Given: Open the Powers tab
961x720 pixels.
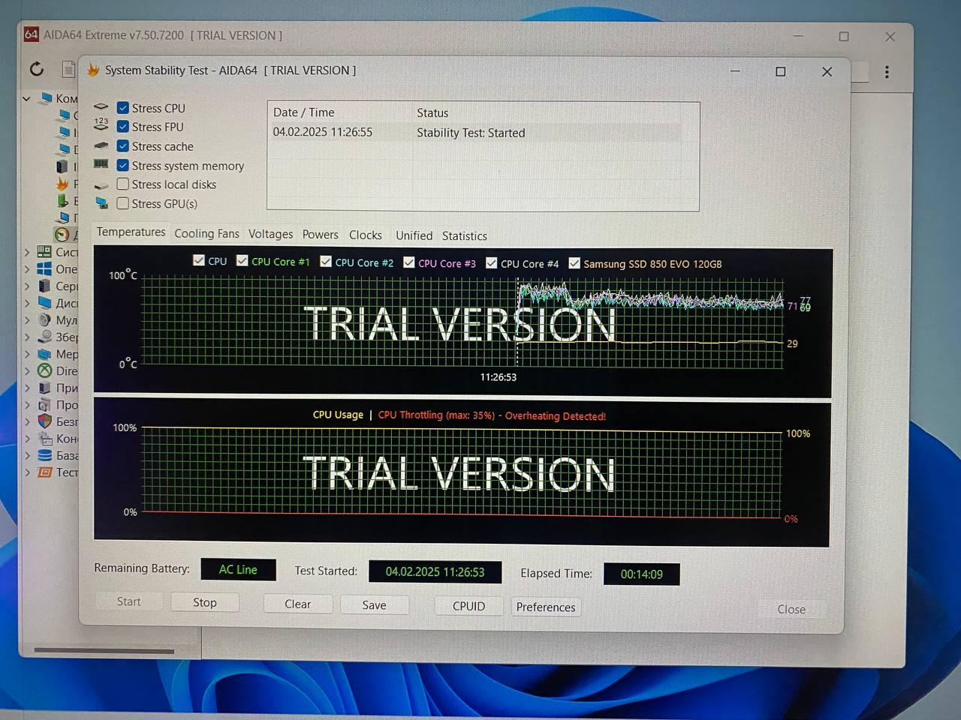Looking at the screenshot, I should click(320, 235).
